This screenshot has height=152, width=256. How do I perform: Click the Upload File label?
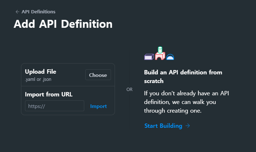[x=40, y=71]
